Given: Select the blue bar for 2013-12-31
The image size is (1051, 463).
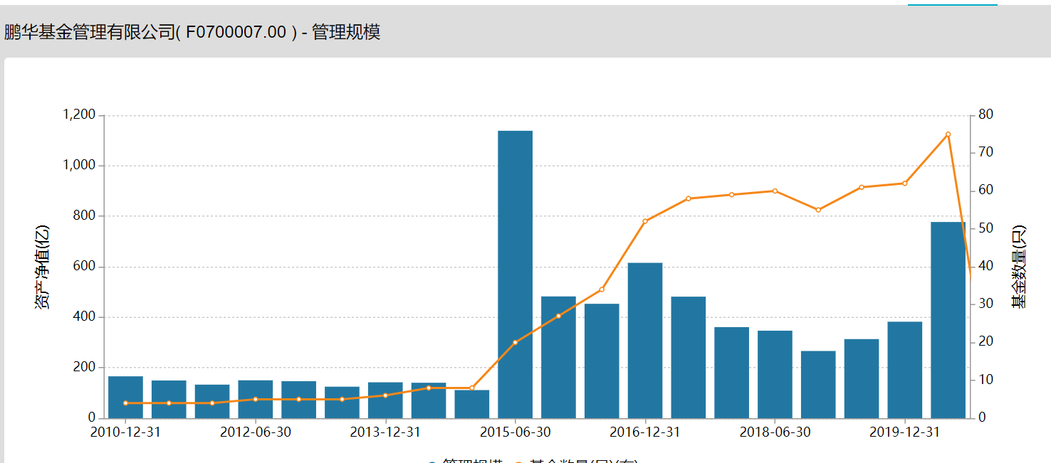Looking at the screenshot, I should coord(385,400).
